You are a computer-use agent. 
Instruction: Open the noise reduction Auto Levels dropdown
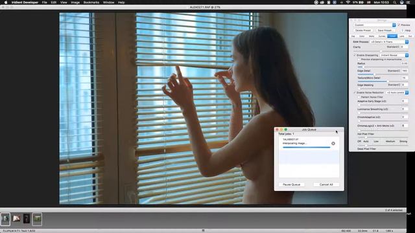[397, 93]
